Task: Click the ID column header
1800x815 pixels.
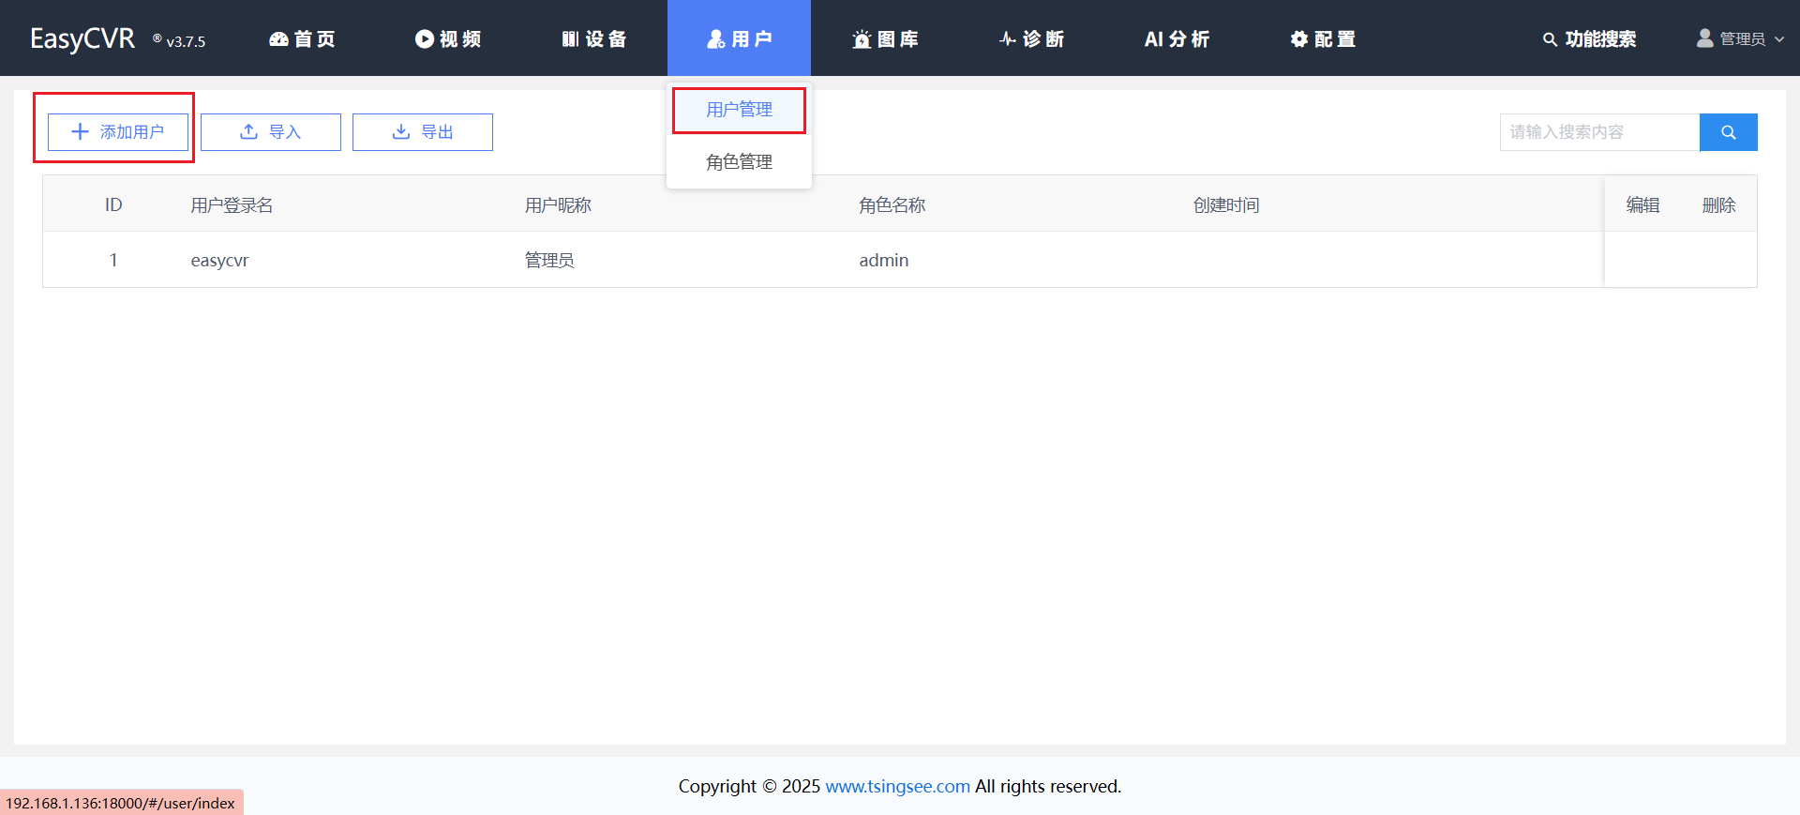Action: [x=113, y=204]
